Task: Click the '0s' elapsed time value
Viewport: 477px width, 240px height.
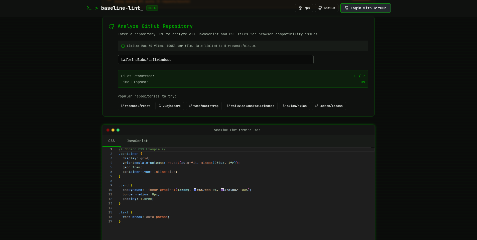Action: pyautogui.click(x=363, y=82)
